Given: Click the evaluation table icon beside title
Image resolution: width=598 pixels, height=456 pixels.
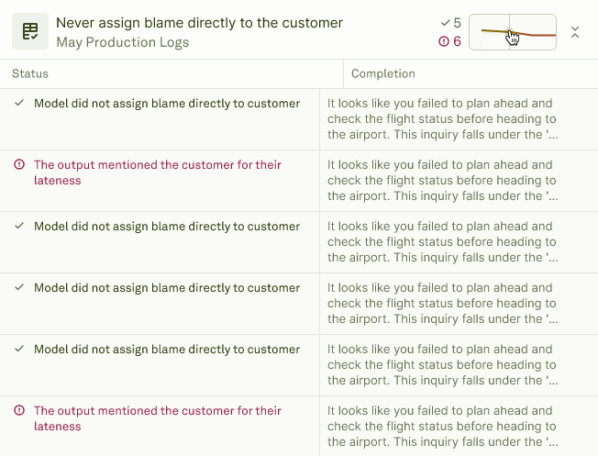Looking at the screenshot, I should click(30, 31).
